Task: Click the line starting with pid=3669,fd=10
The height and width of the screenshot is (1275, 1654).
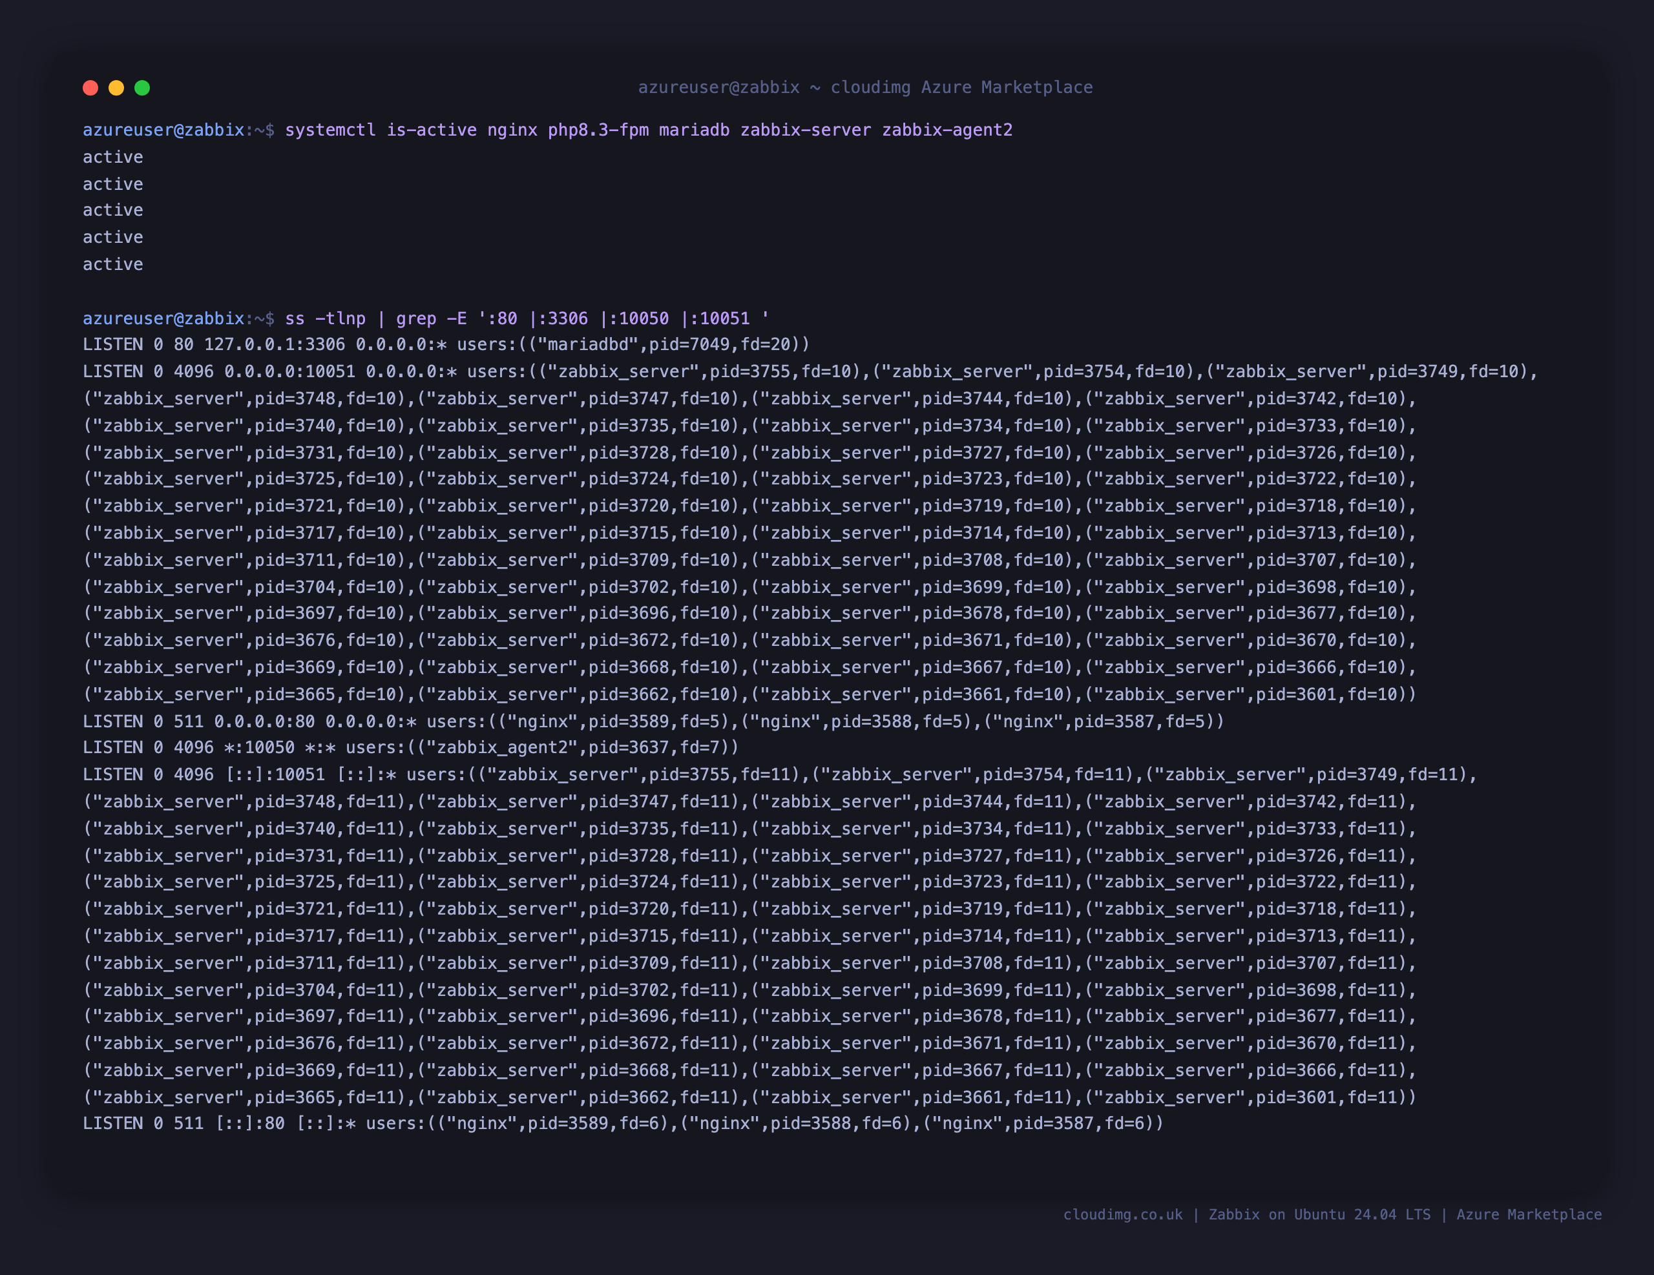Action: pyautogui.click(x=749, y=667)
